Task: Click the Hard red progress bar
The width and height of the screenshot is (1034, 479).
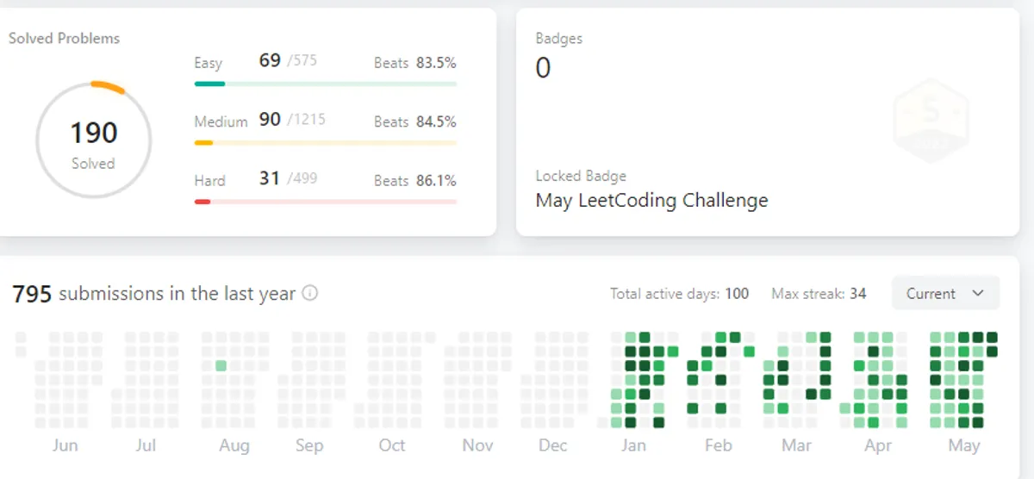Action: [x=325, y=202]
